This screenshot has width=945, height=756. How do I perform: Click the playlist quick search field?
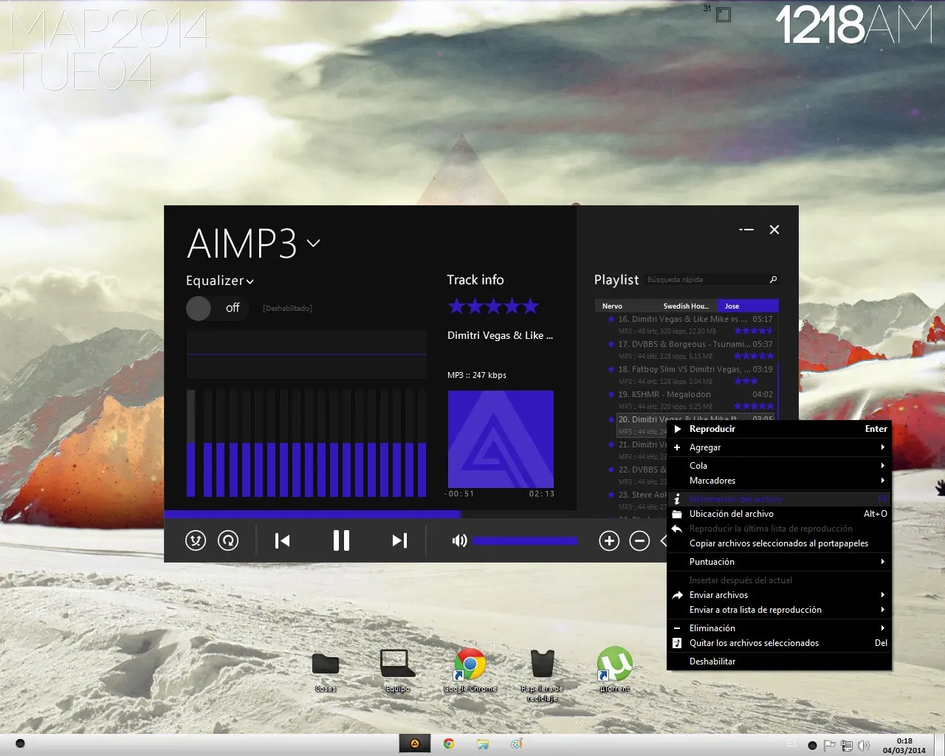[x=706, y=280]
